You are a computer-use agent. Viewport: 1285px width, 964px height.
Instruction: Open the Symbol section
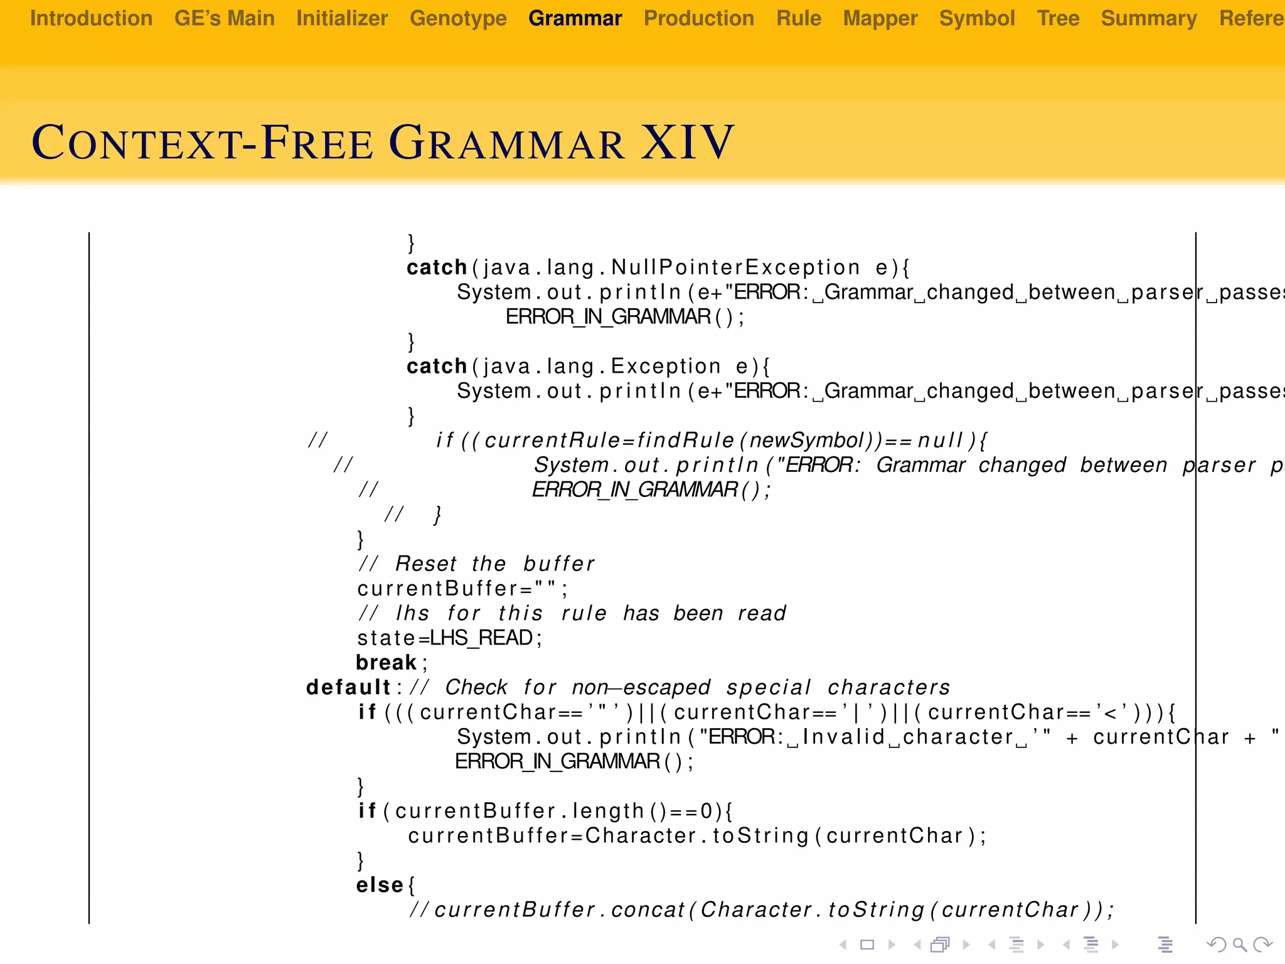pyautogui.click(x=977, y=18)
